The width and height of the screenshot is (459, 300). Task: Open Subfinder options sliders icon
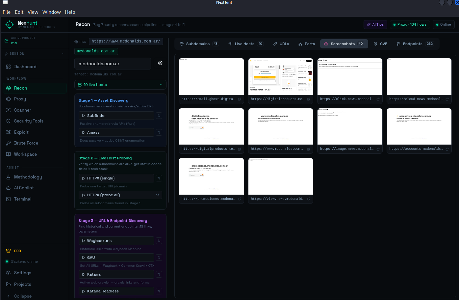pos(159,116)
